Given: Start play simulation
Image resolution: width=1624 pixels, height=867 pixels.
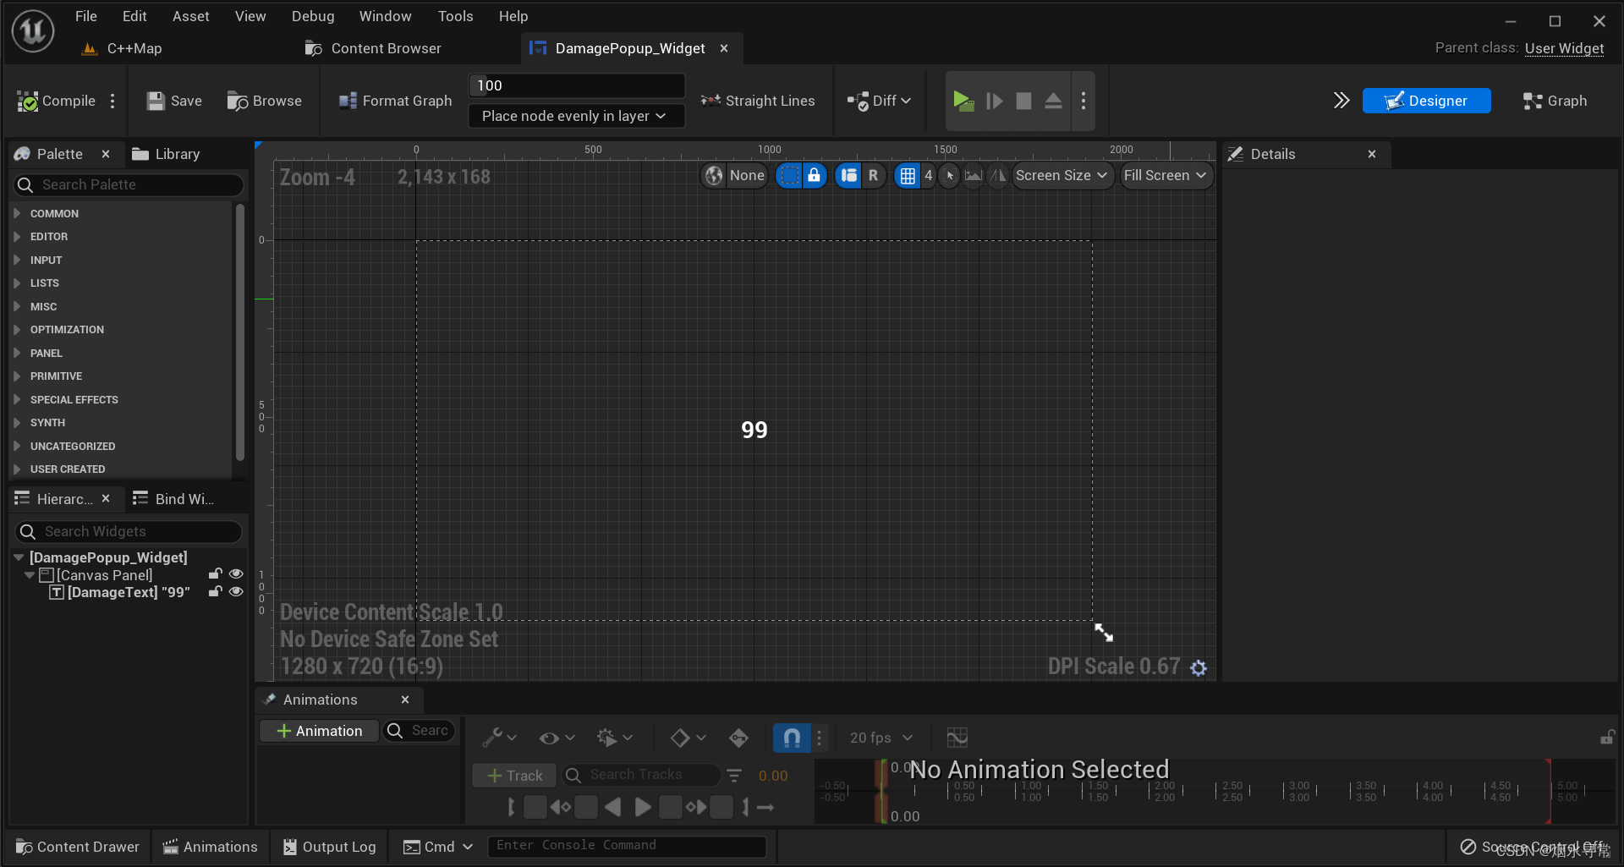Looking at the screenshot, I should point(963,101).
